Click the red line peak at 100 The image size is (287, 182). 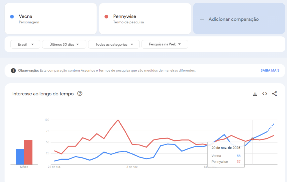[118, 120]
